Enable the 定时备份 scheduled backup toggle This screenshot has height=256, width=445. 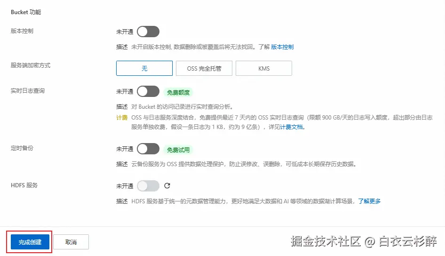click(148, 149)
